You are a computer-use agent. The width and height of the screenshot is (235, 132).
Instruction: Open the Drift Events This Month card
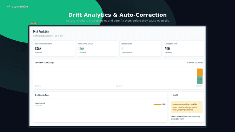click(54, 48)
